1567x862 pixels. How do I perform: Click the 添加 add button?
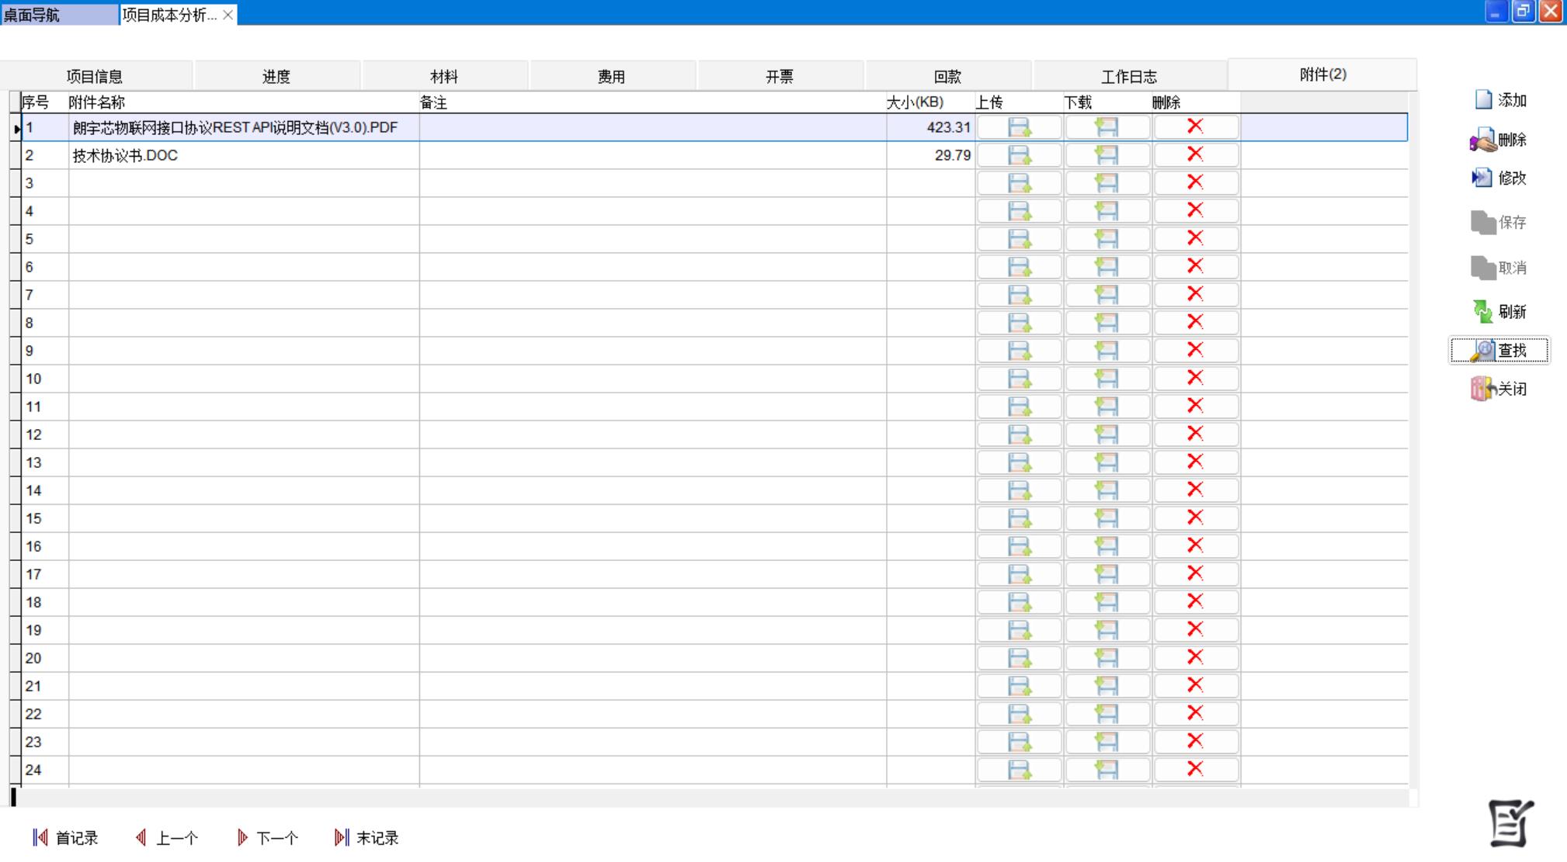[1500, 100]
